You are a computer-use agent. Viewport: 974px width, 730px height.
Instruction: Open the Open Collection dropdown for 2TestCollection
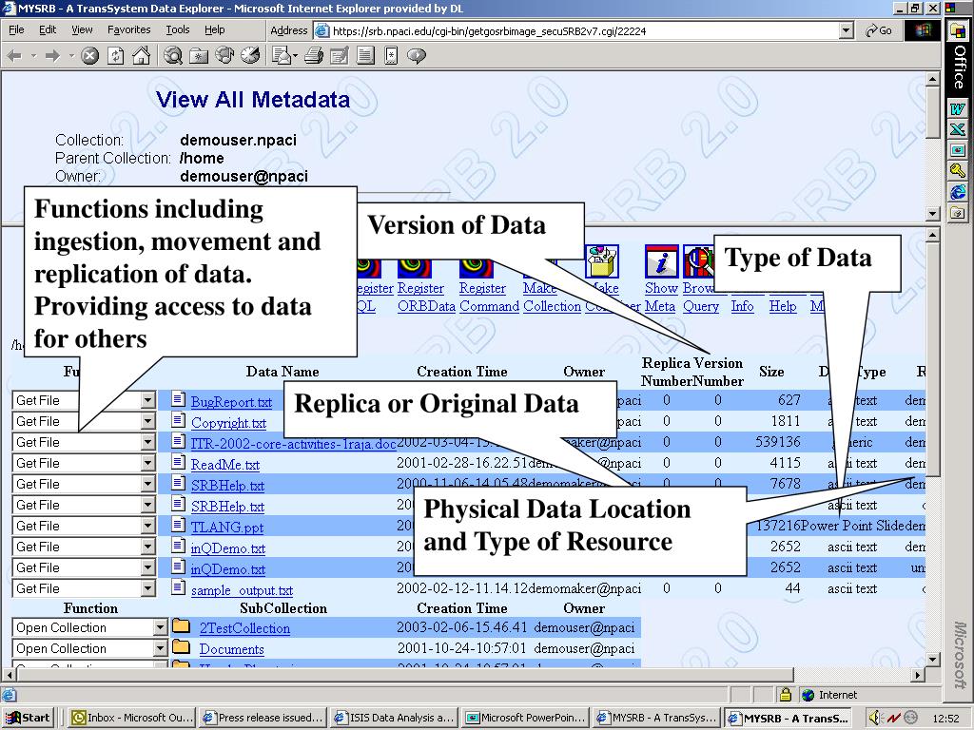click(161, 627)
